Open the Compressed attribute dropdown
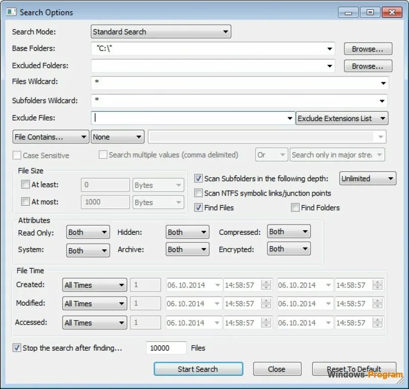The height and width of the screenshot is (389, 409). point(289,231)
